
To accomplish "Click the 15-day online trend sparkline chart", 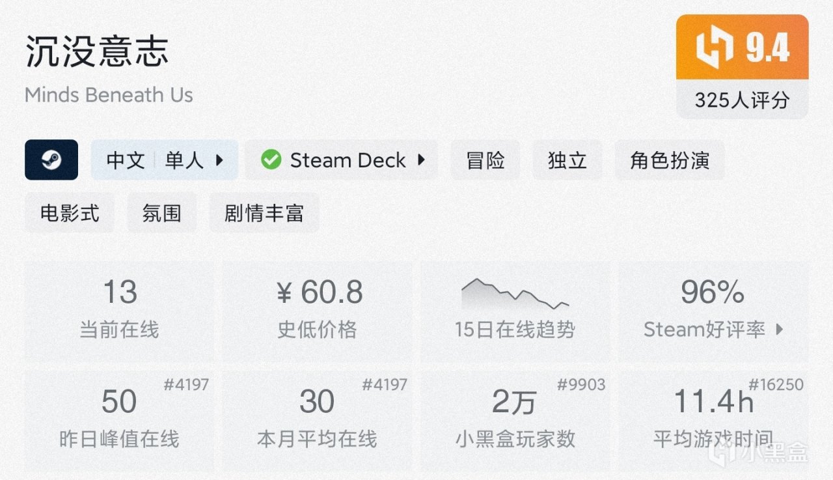I will click(x=515, y=294).
